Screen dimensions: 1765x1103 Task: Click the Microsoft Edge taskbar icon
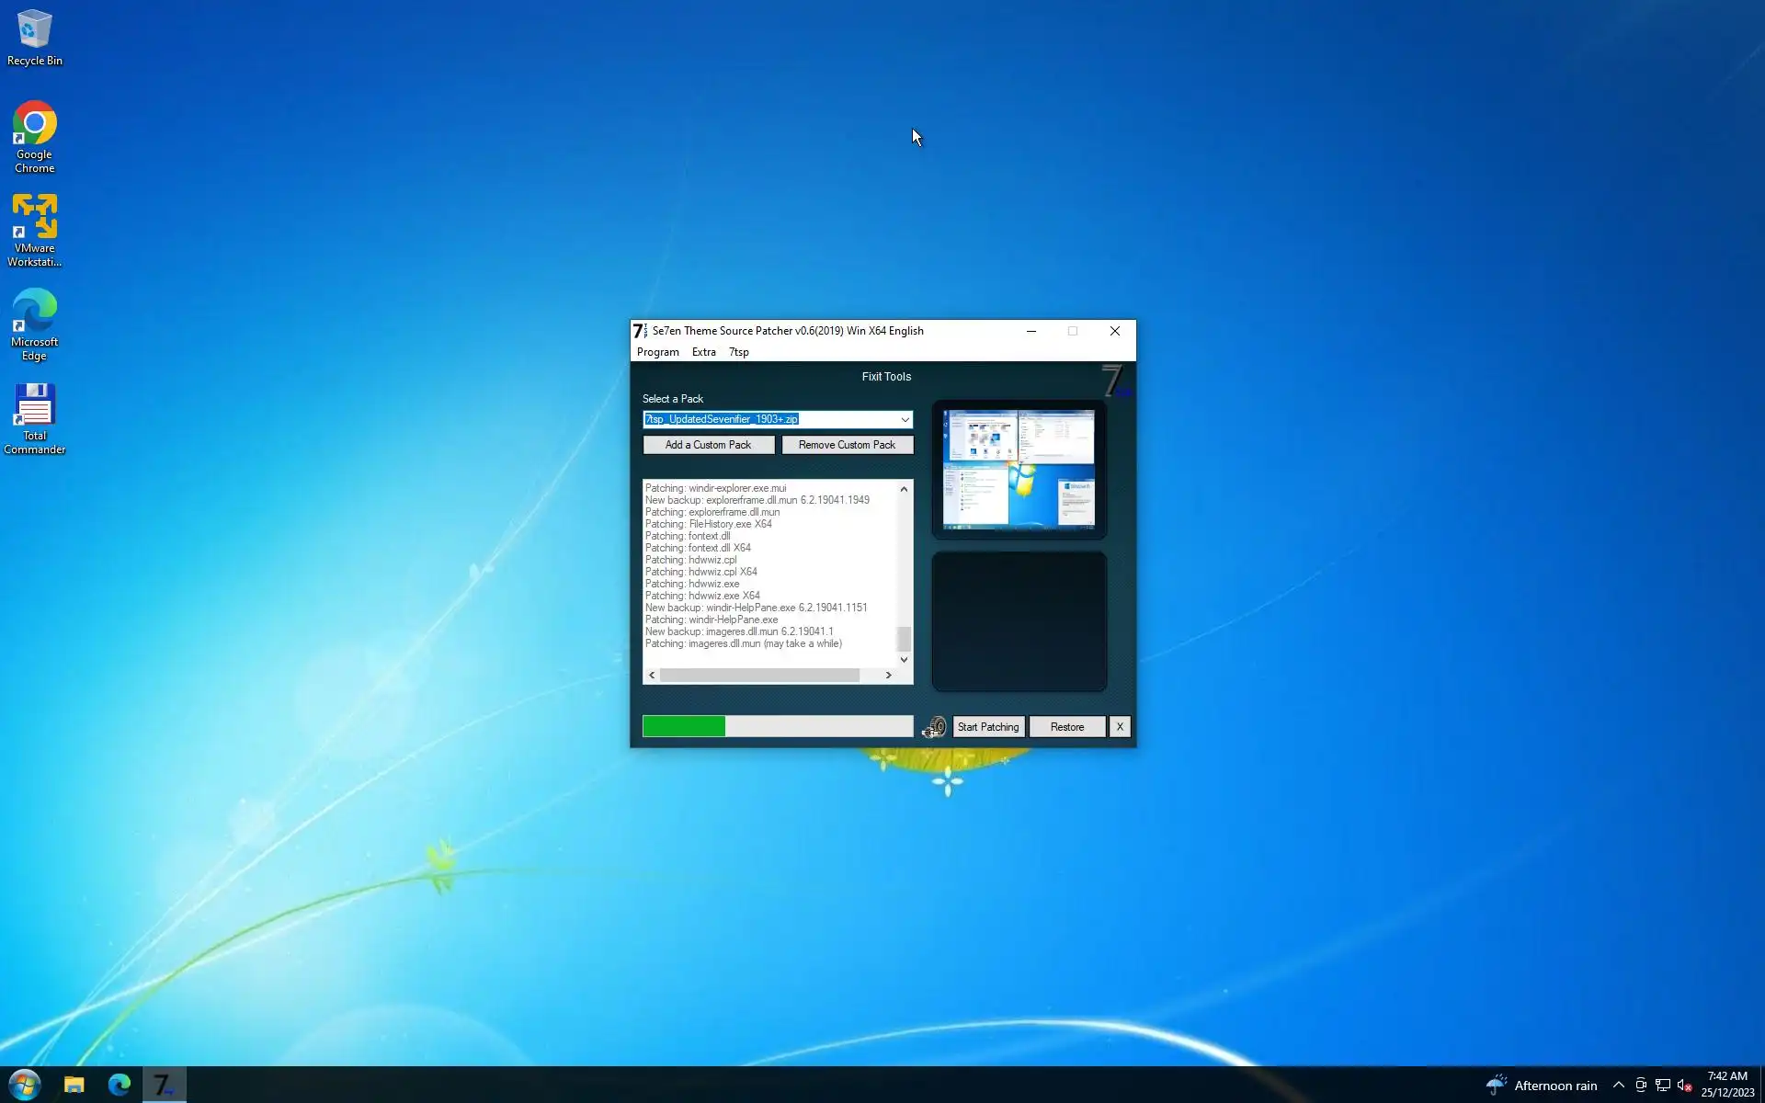tap(120, 1085)
